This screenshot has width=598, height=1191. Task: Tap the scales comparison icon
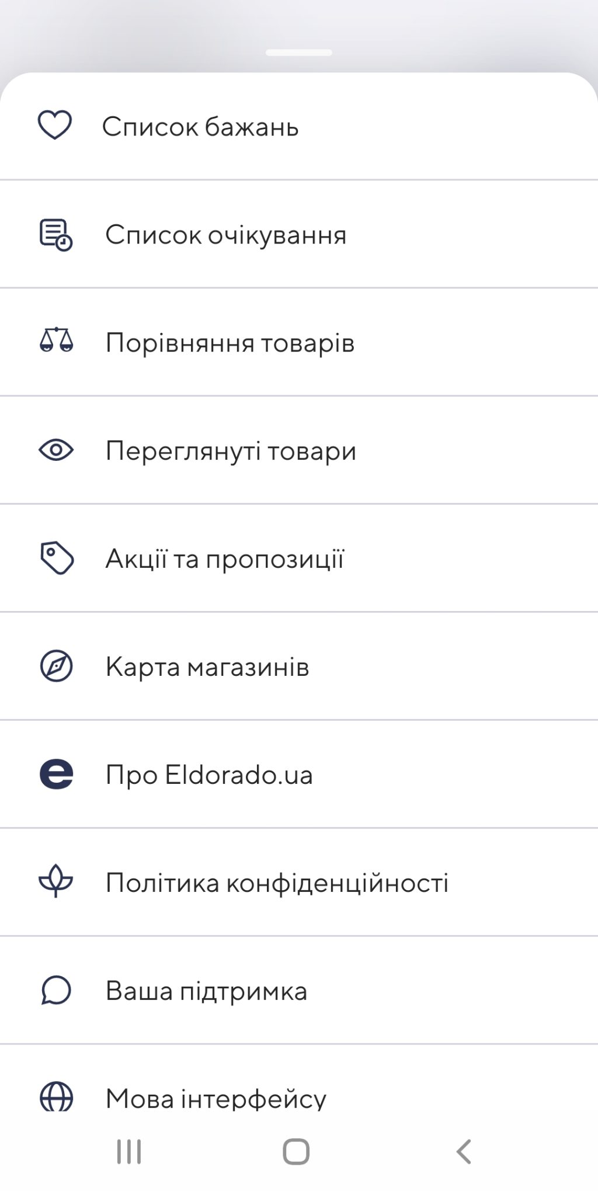56,342
